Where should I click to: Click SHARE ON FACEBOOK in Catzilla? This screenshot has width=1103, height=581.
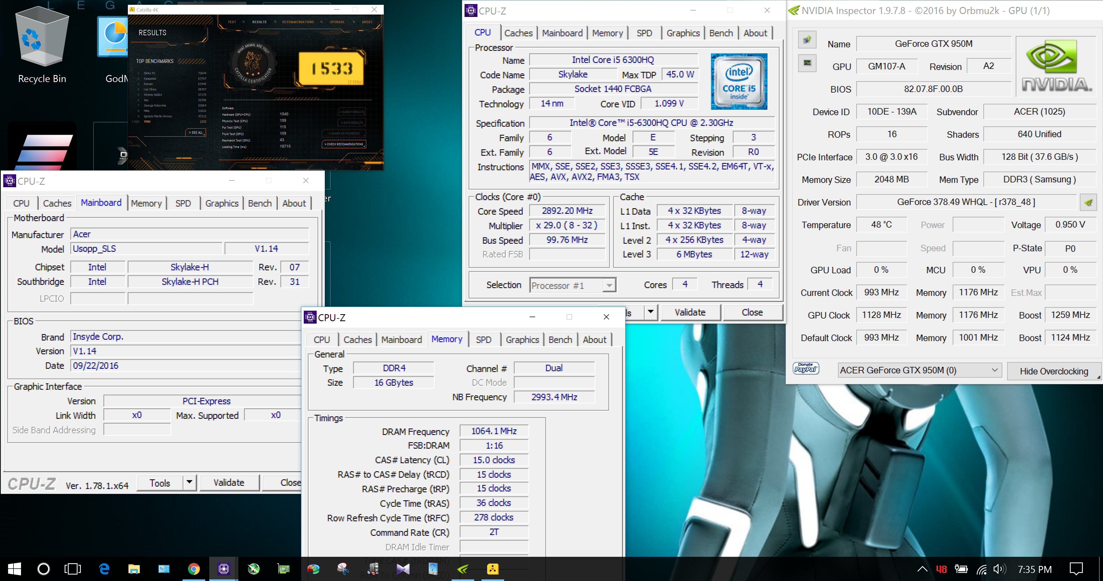344,133
